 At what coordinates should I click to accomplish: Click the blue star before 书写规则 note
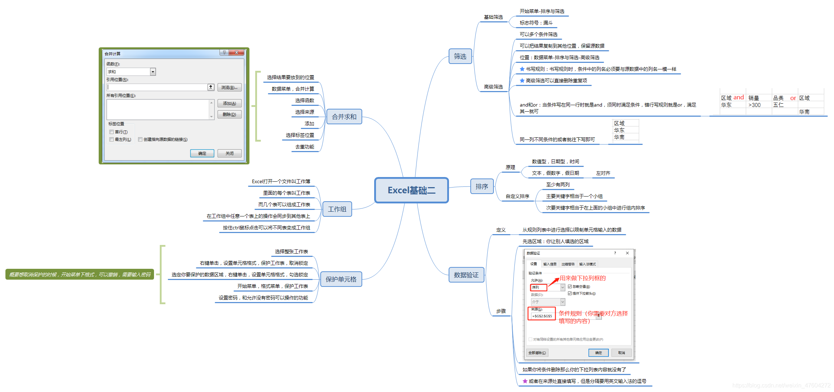(x=522, y=69)
